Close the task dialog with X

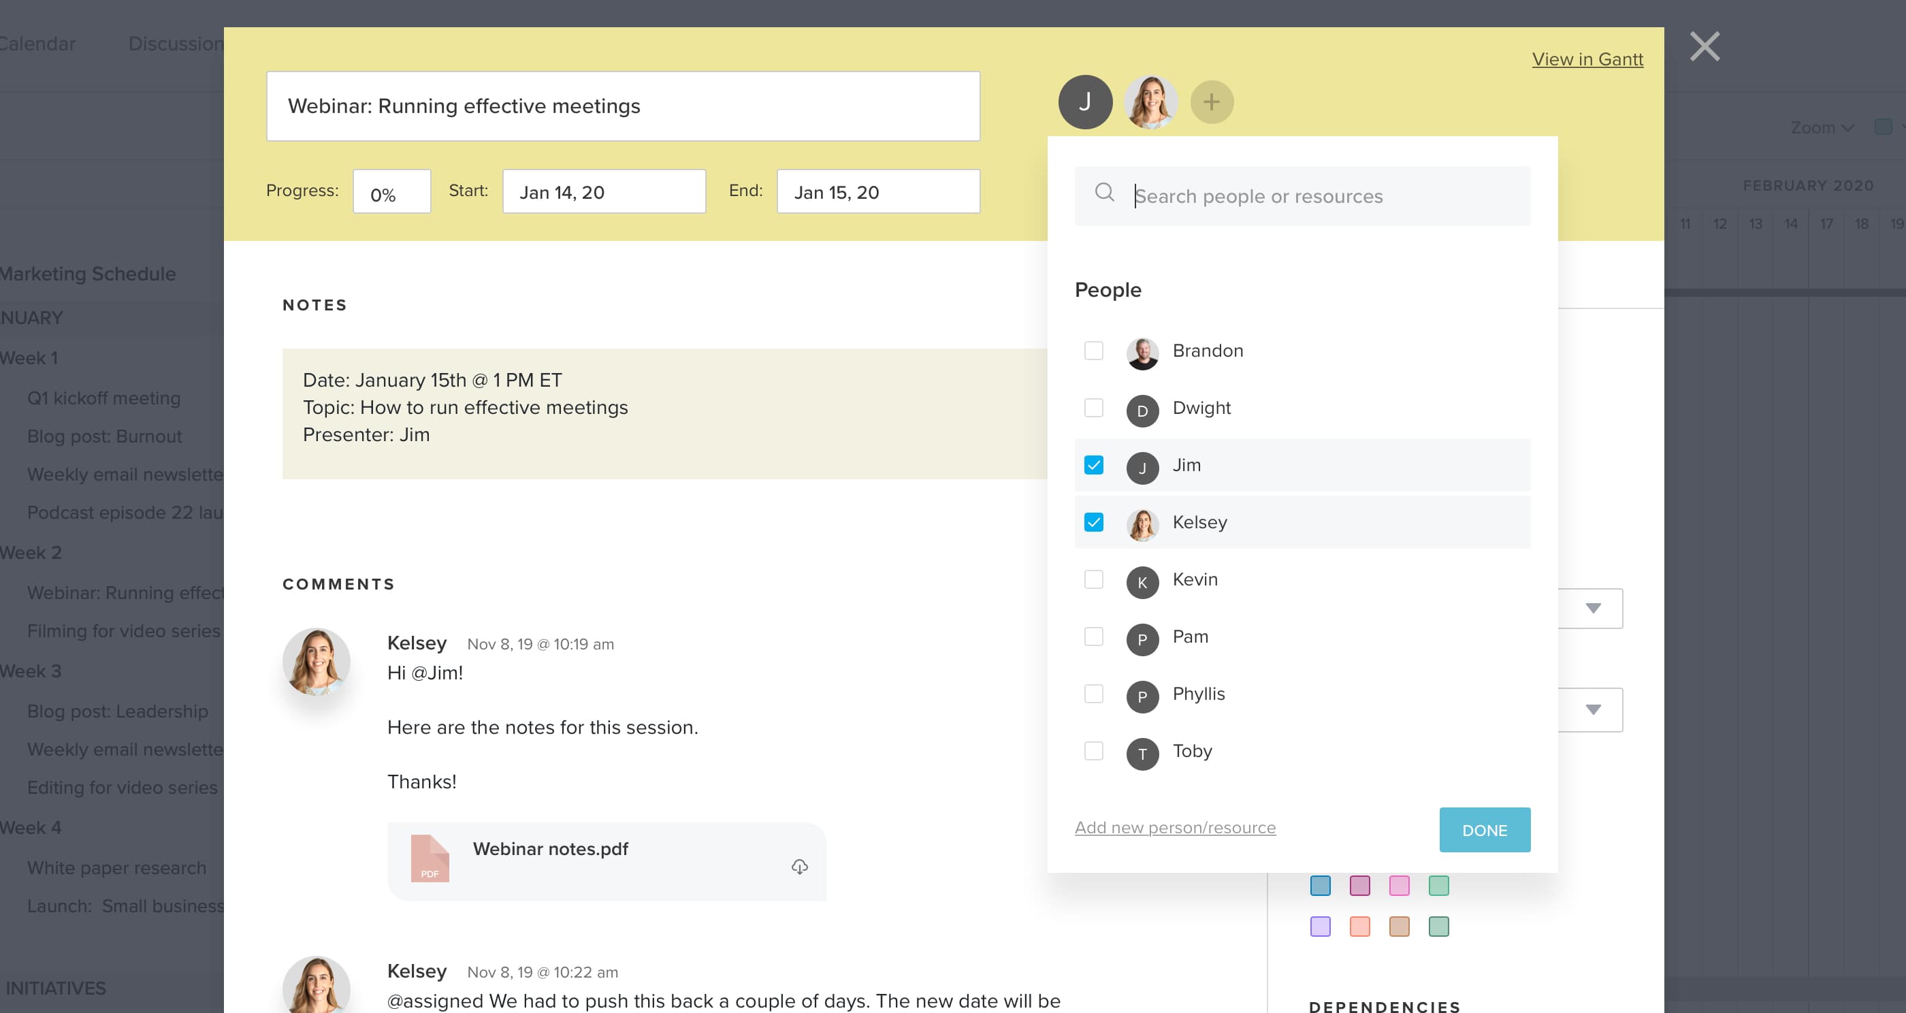click(x=1704, y=46)
